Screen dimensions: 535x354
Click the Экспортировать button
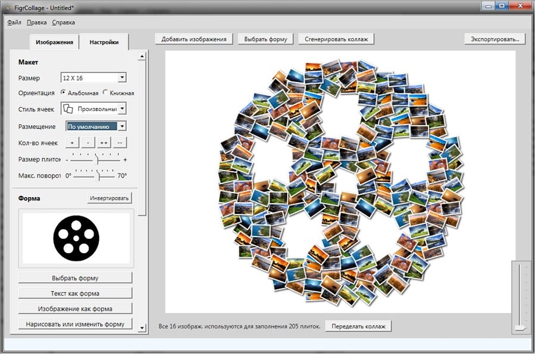point(495,39)
